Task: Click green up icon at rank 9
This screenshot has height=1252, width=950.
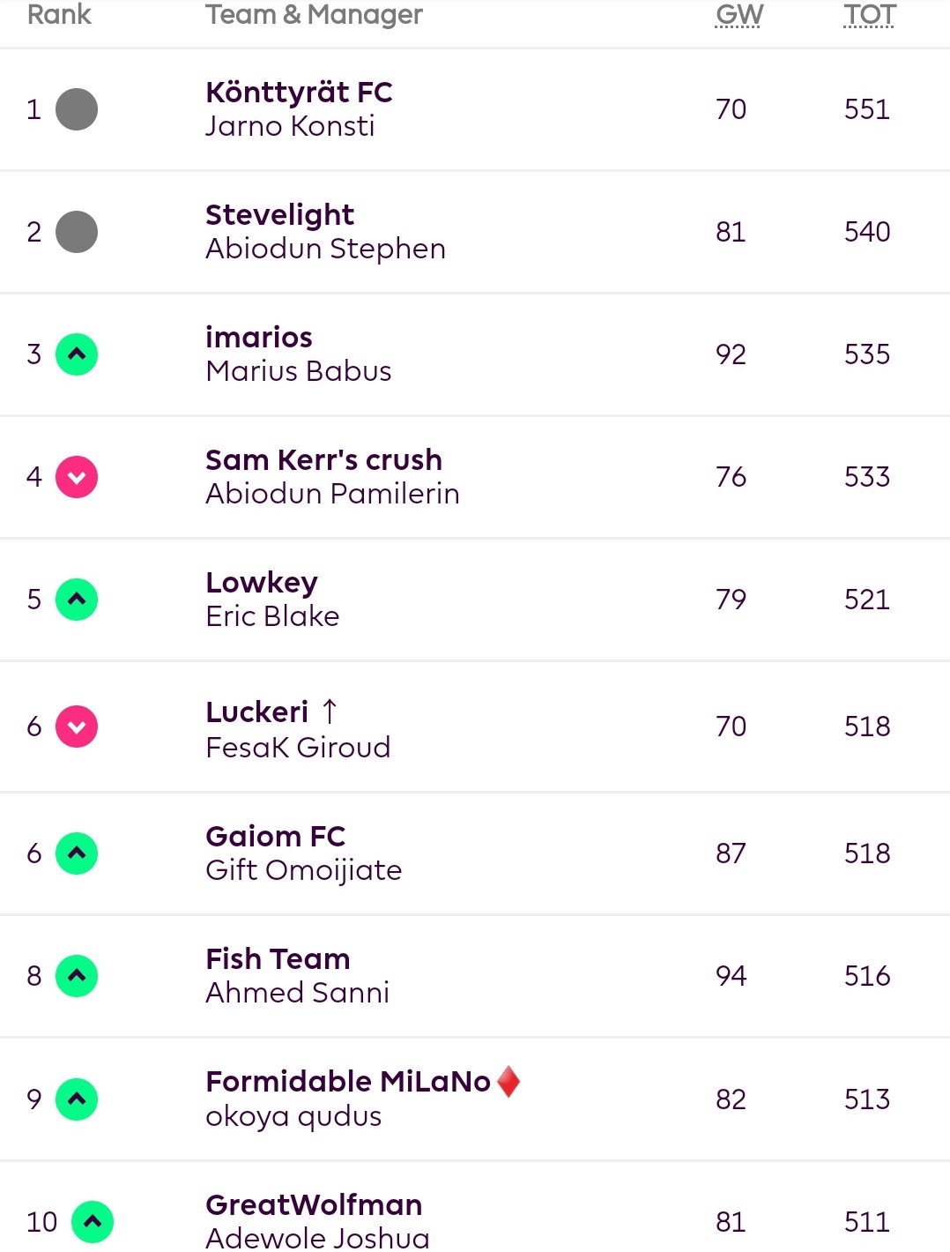Action: [x=77, y=1099]
